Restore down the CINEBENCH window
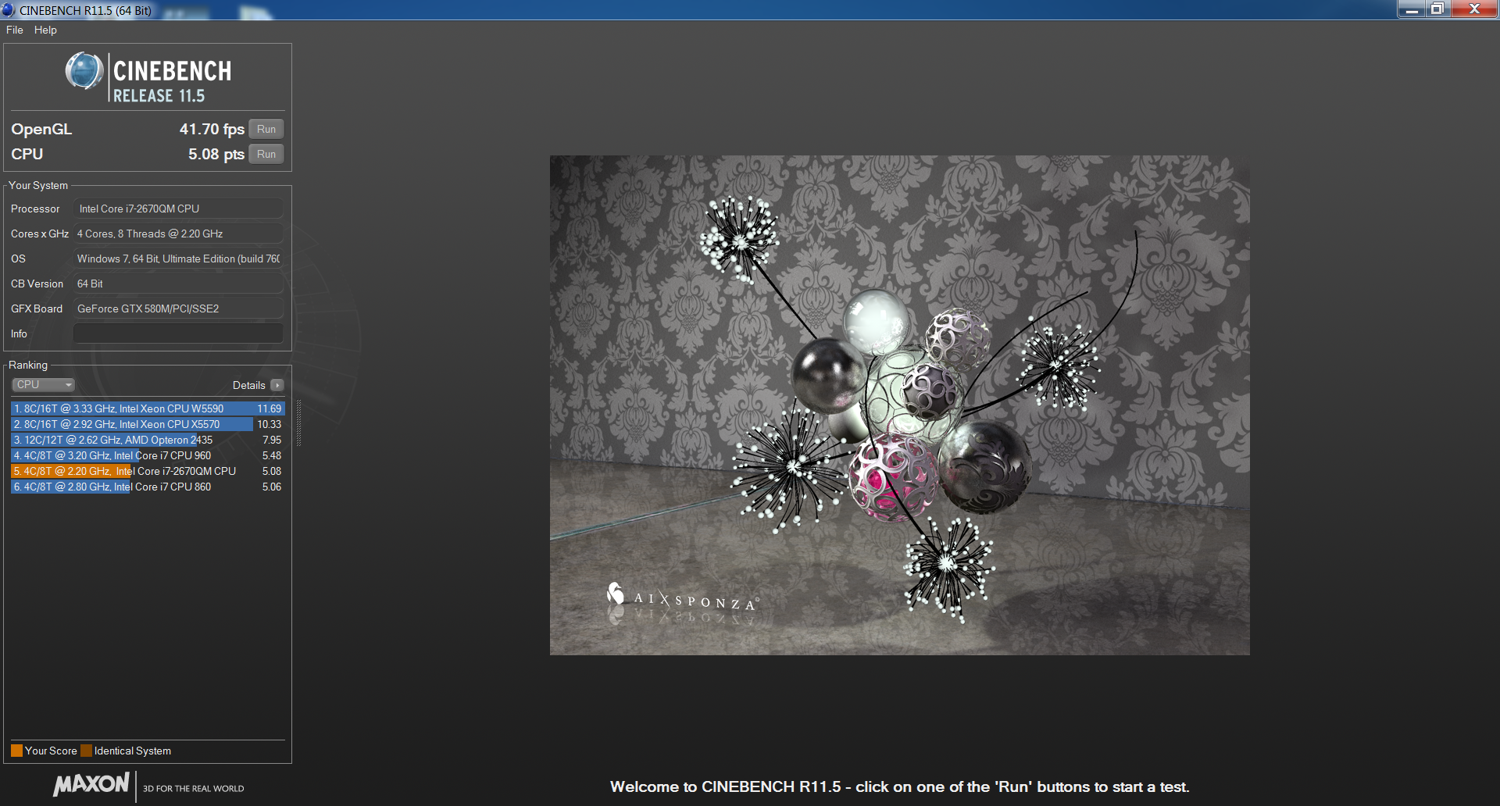Viewport: 1500px width, 806px height. [x=1437, y=9]
